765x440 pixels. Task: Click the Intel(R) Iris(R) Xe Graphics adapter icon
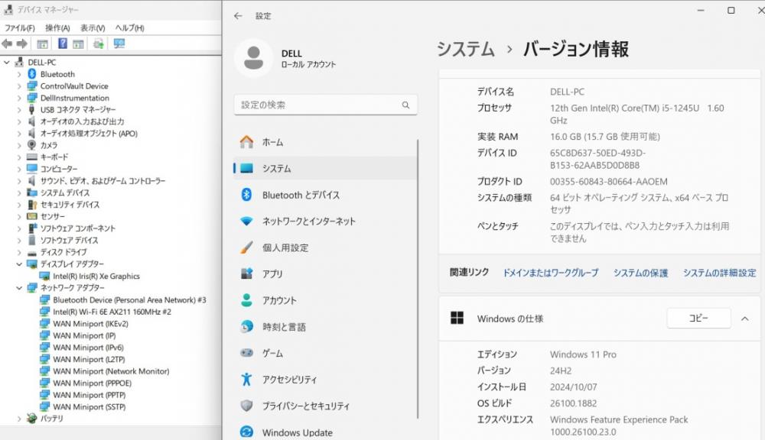click(44, 276)
